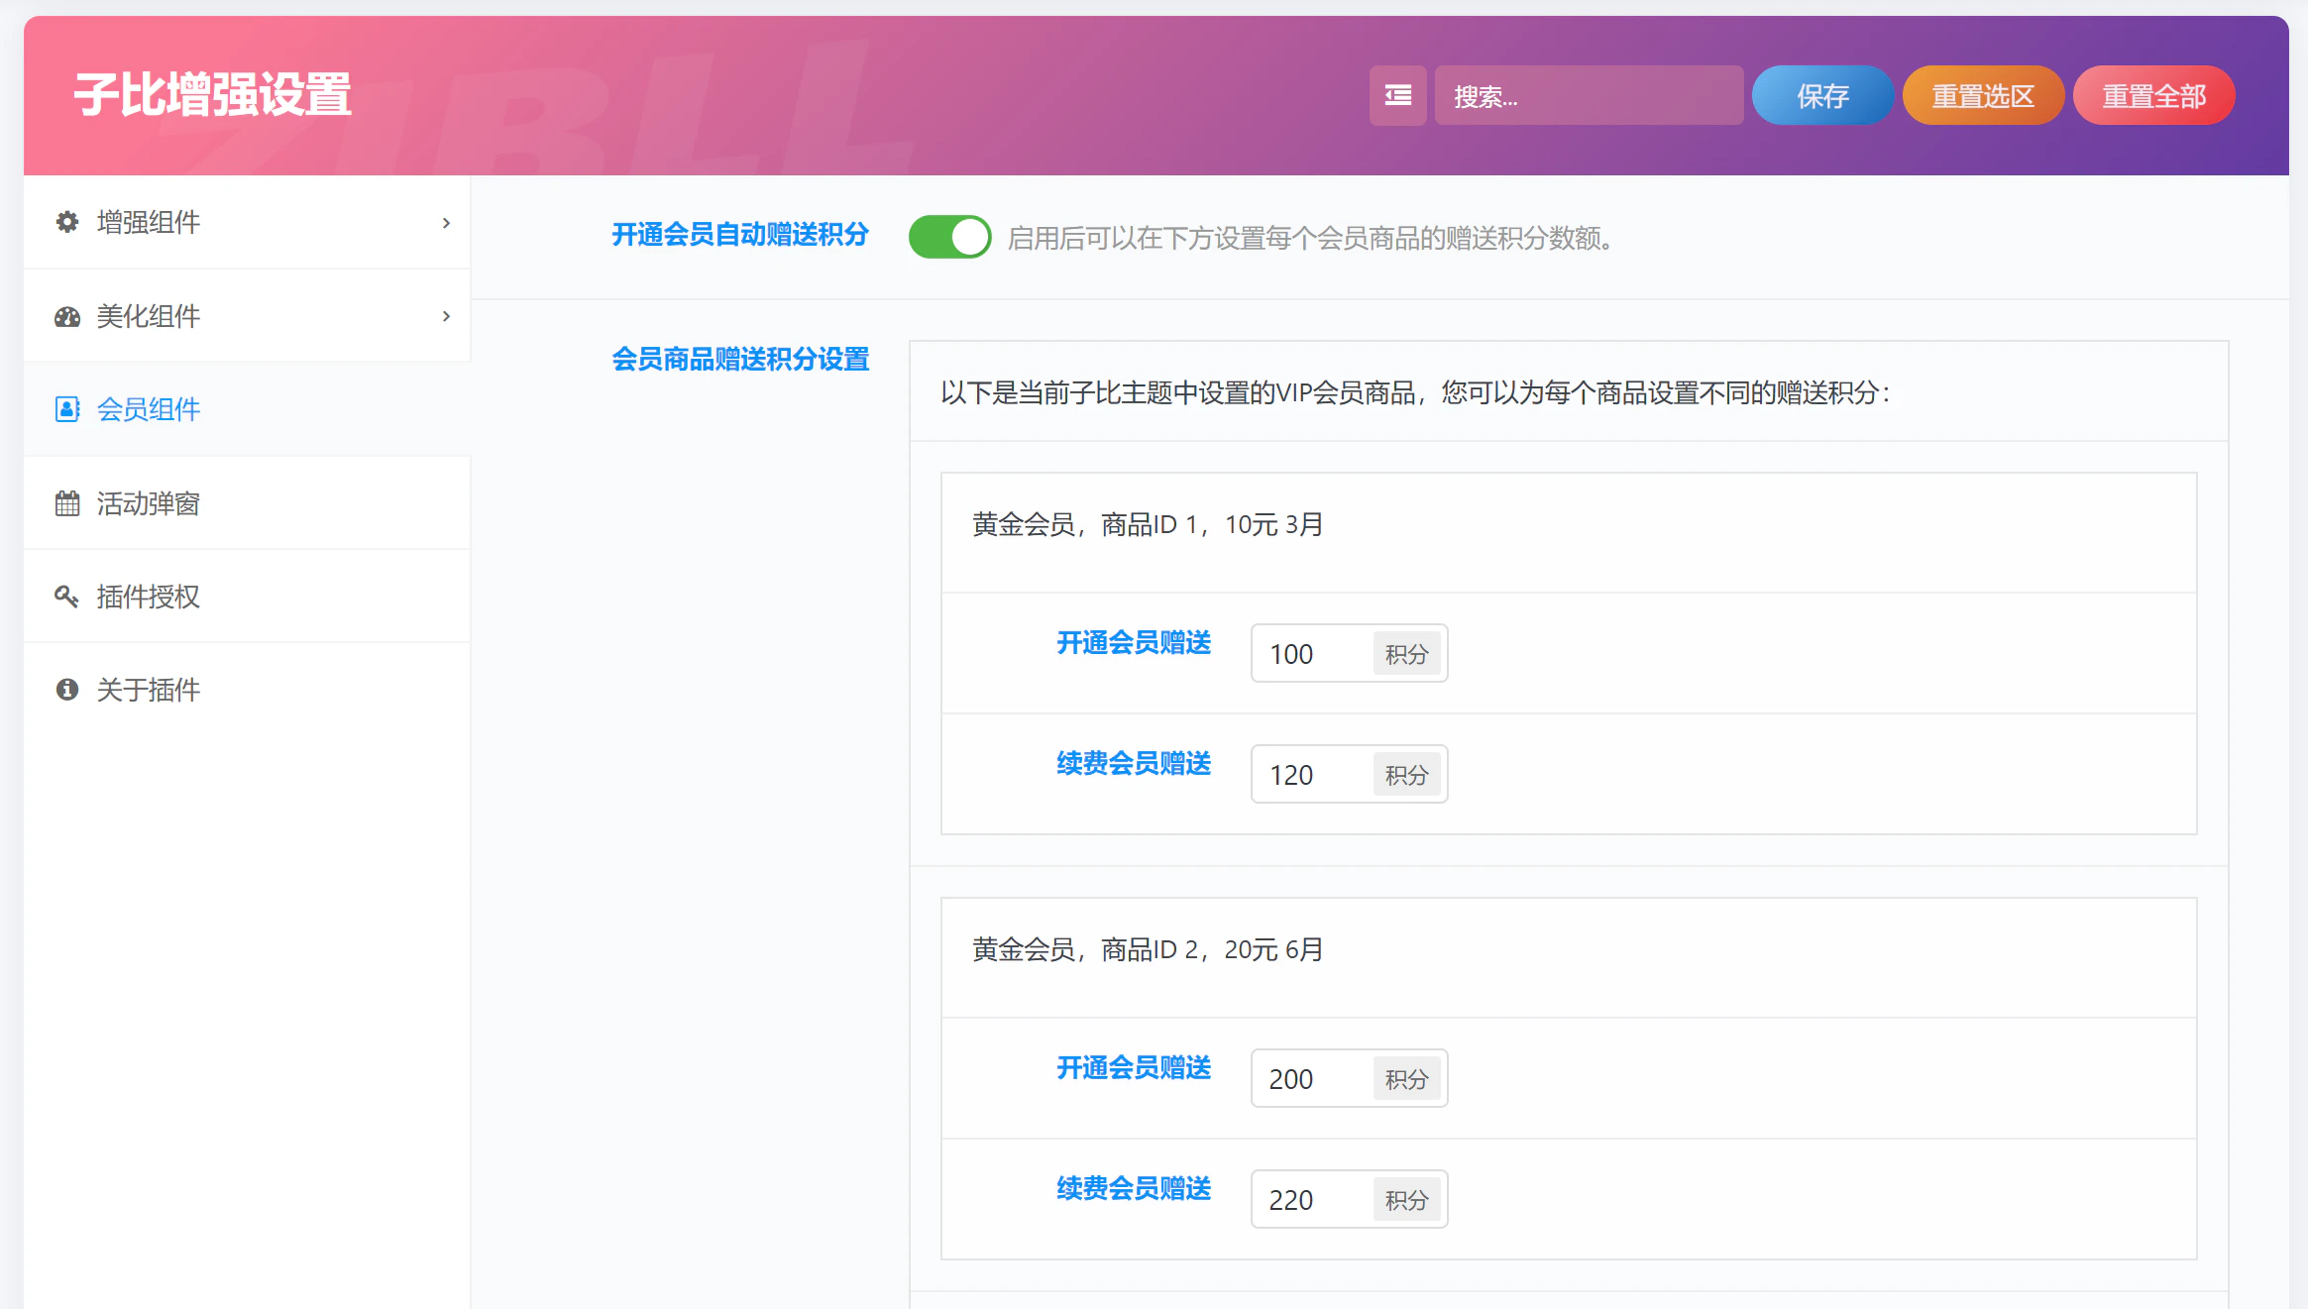The width and height of the screenshot is (2308, 1309).
Task: Click the key icon beside 插件授权
Action: click(65, 596)
